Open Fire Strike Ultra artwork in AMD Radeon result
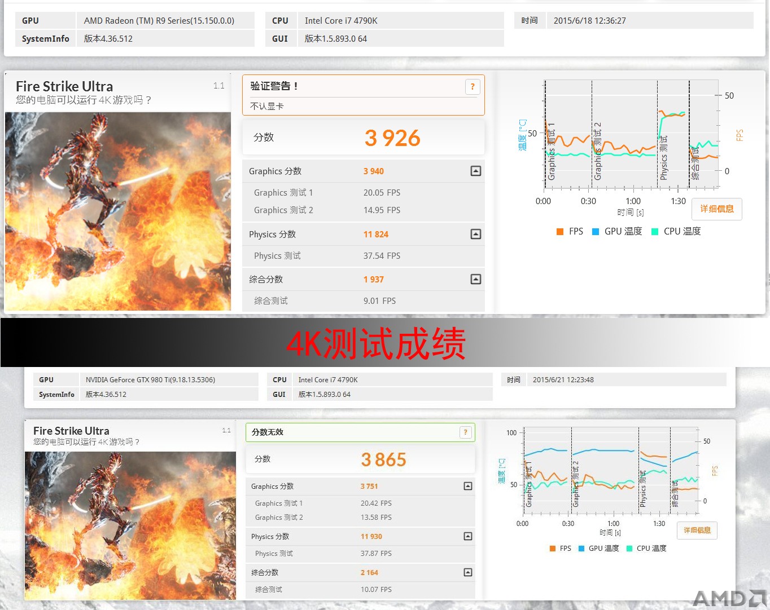 tap(118, 211)
